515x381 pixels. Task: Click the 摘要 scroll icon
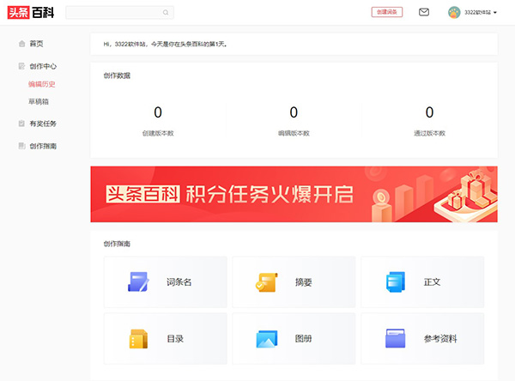[267, 281]
